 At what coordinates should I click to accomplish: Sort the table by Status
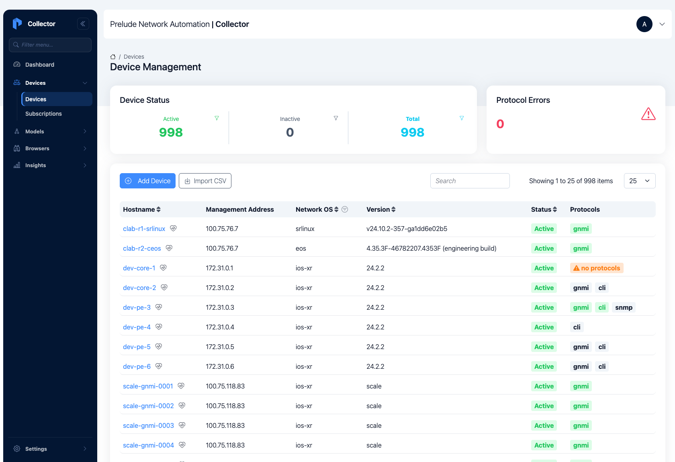coord(555,209)
